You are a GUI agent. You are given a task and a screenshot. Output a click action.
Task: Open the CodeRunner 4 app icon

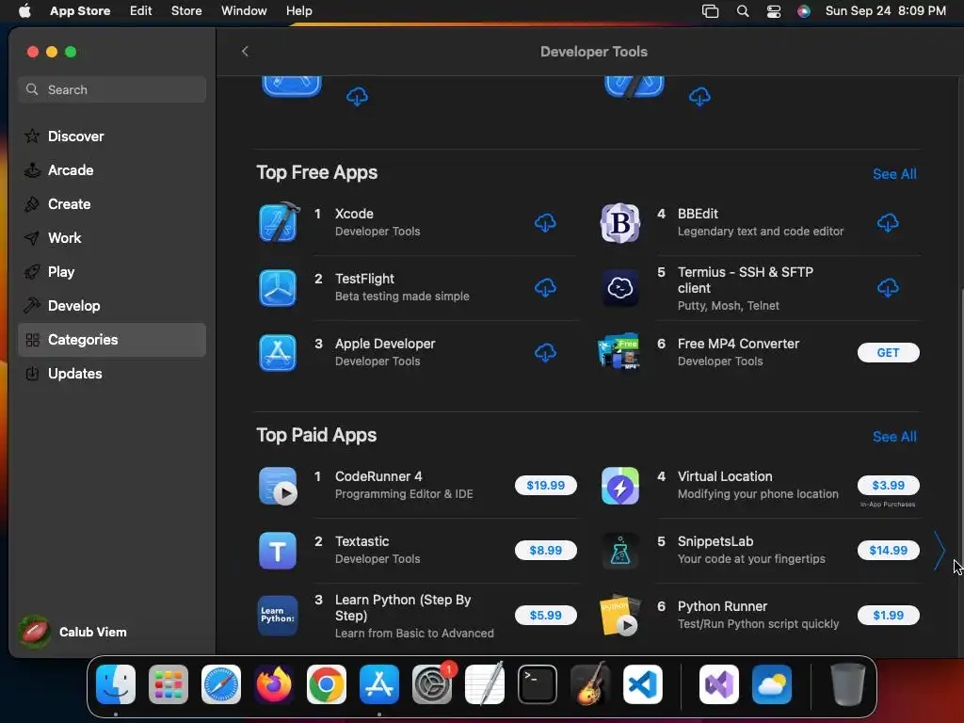278,486
